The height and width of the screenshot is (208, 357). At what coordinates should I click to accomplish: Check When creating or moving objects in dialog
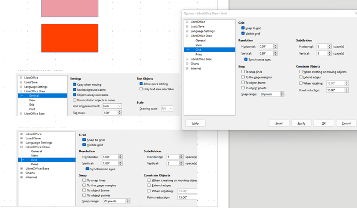(301, 72)
